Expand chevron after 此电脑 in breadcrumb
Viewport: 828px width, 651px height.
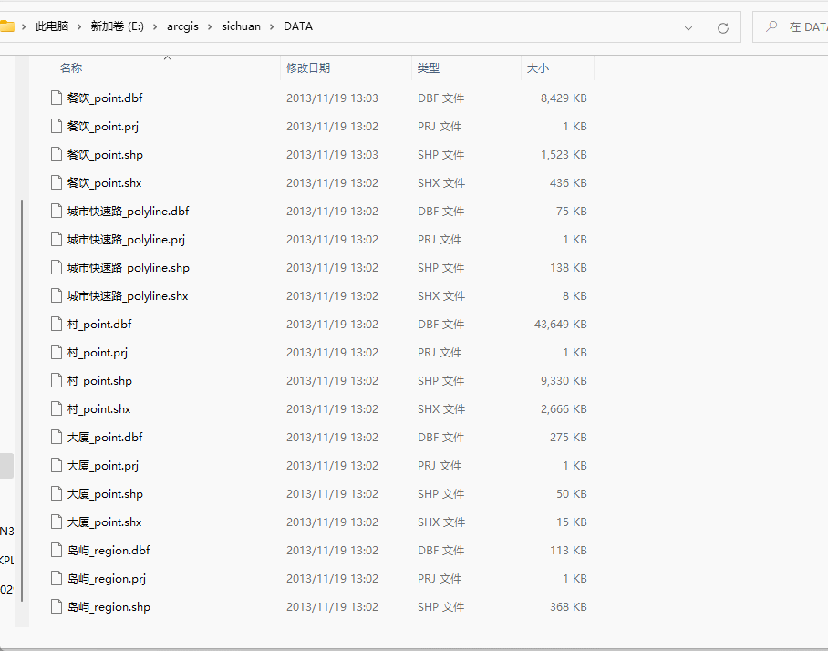(x=79, y=26)
